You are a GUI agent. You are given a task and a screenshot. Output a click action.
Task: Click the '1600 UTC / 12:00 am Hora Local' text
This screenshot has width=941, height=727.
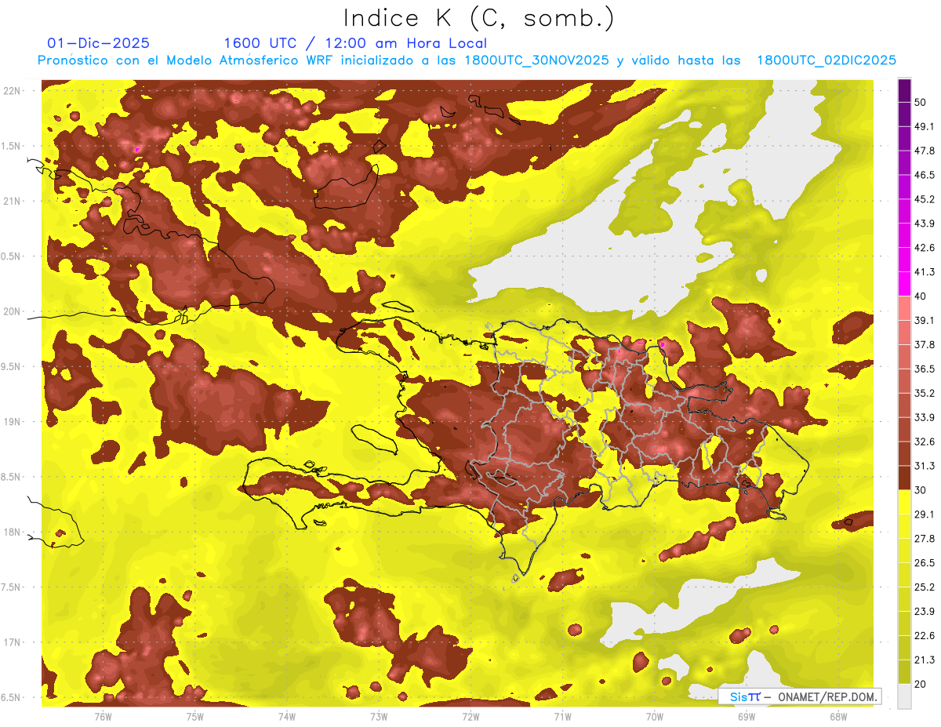point(355,43)
